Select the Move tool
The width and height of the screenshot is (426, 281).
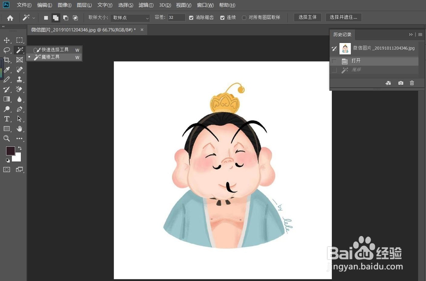pos(6,40)
